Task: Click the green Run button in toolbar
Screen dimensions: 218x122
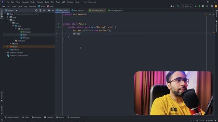Action: coord(195,6)
